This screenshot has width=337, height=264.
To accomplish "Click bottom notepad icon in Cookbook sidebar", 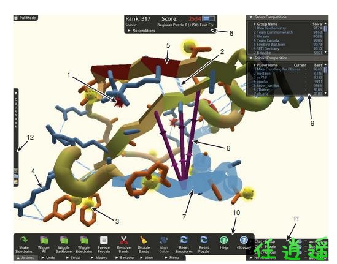I will click(16, 182).
